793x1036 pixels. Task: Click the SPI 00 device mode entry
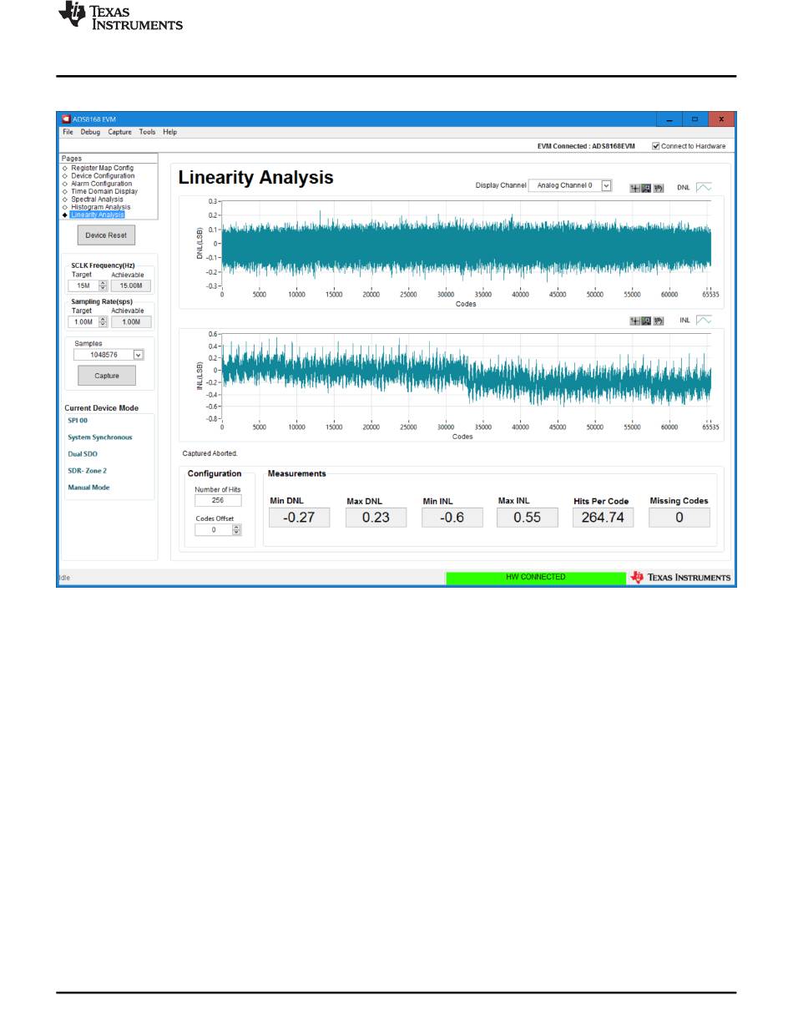click(x=78, y=421)
